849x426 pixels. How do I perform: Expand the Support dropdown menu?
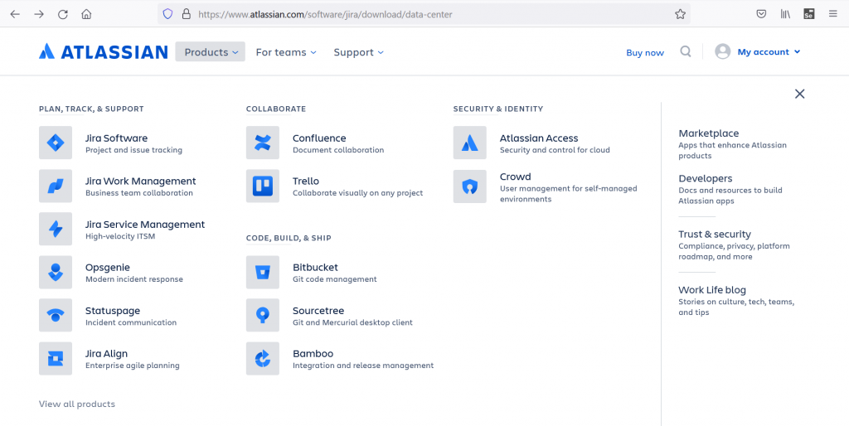[x=358, y=52]
